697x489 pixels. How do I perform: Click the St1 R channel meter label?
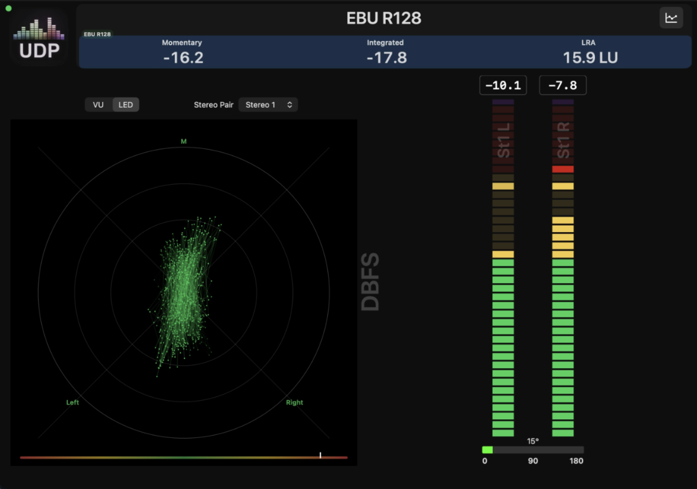[x=563, y=141]
